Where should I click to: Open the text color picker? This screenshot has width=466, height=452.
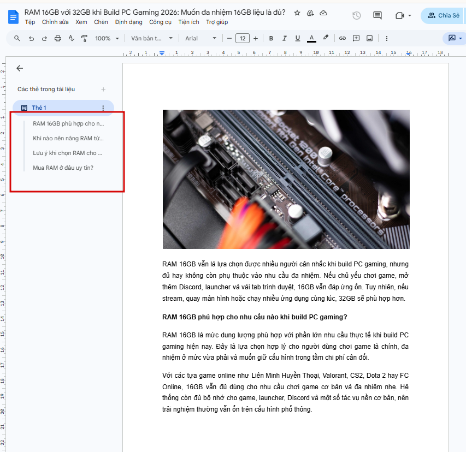click(311, 38)
